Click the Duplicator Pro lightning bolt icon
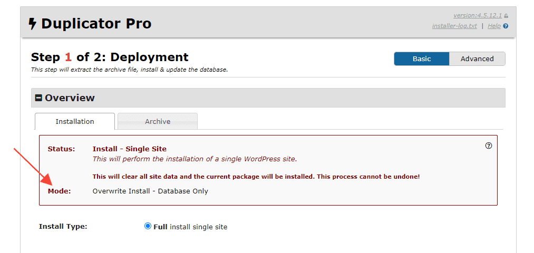 33,24
